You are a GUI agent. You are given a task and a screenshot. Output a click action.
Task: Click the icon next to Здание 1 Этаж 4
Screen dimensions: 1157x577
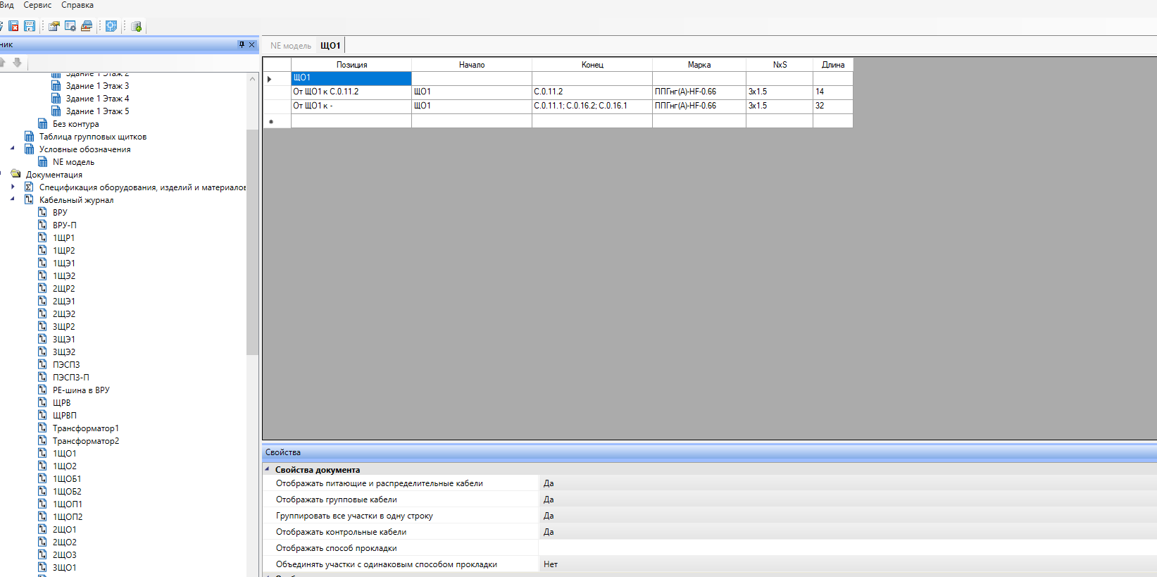(x=56, y=99)
